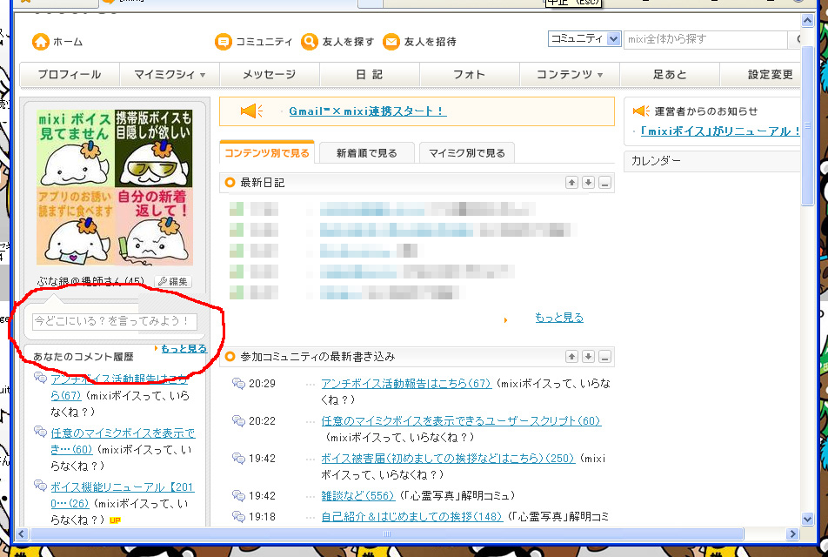The image size is (828, 557).
Task: Click the 今どこにいる？を言ってみよう！ voice input
Action: pos(115,321)
